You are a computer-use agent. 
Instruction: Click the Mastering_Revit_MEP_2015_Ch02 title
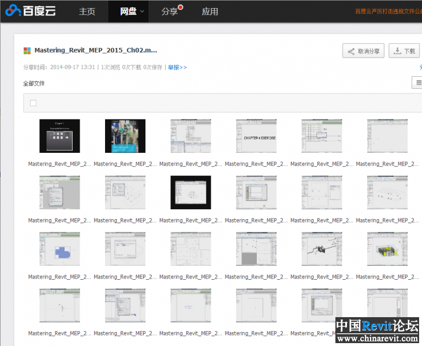click(96, 50)
